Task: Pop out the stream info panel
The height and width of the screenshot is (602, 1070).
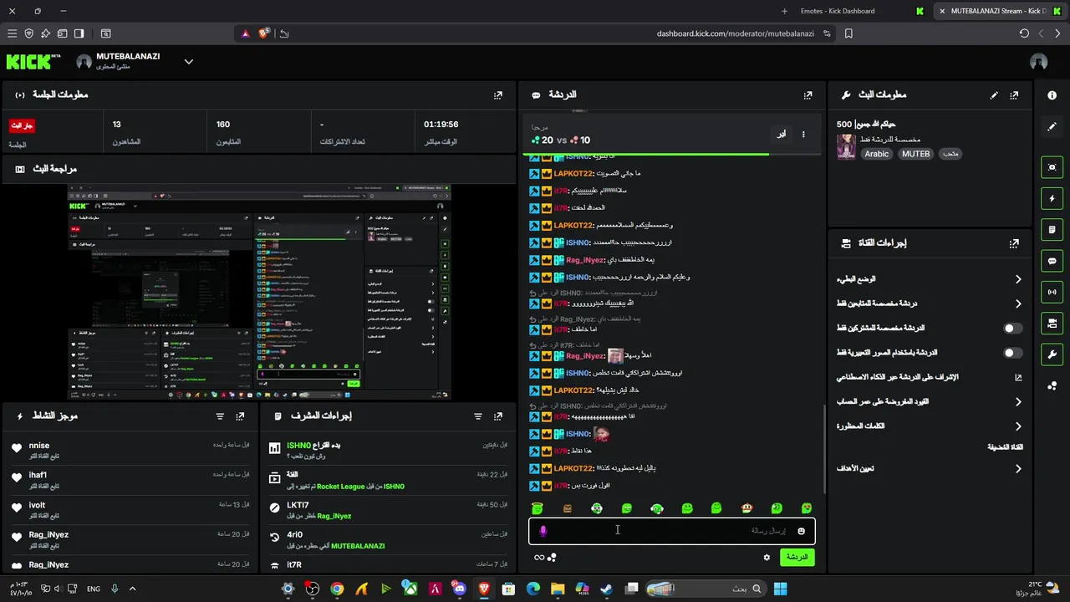Action: point(1014,95)
